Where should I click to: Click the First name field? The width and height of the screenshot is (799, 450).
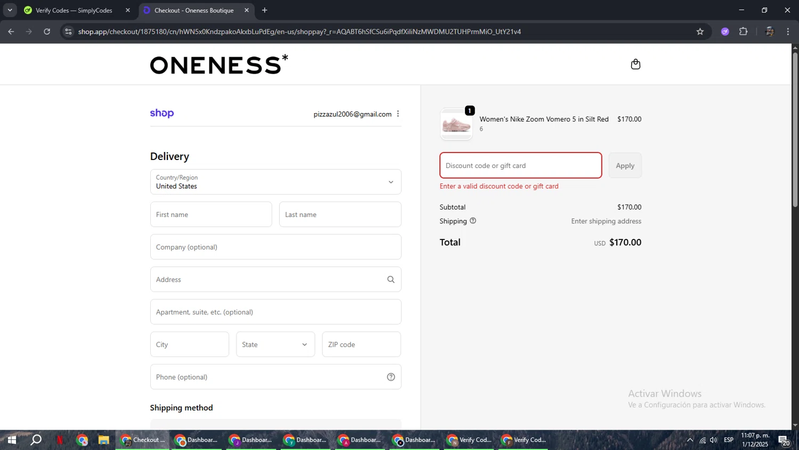tap(211, 214)
